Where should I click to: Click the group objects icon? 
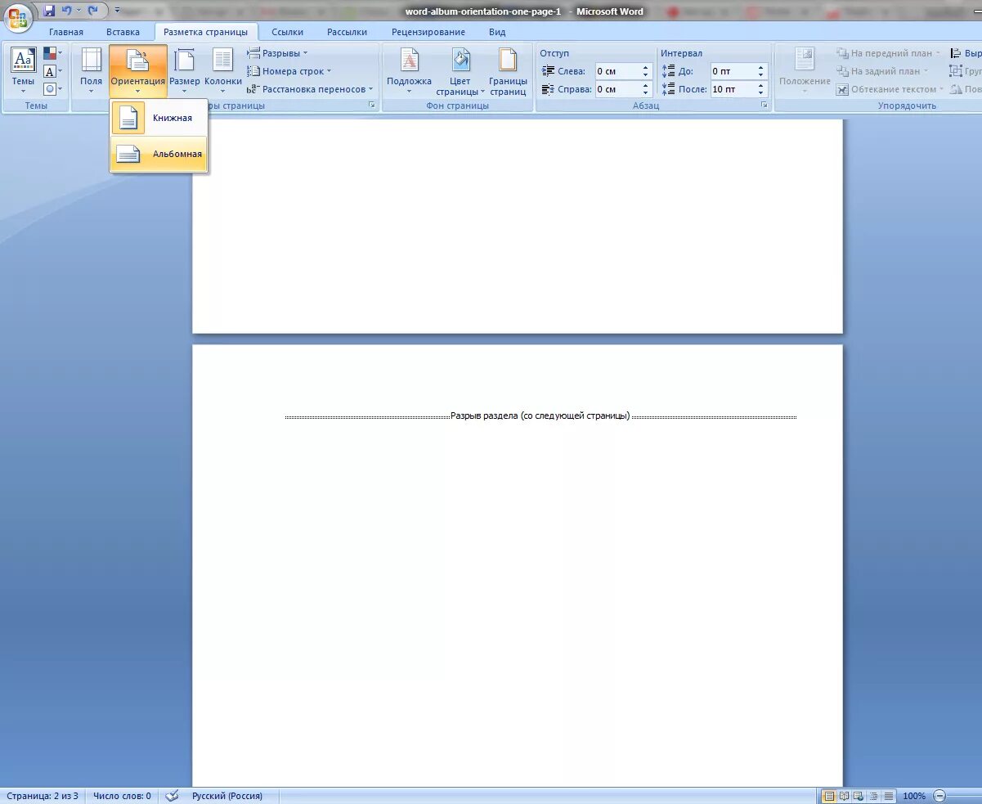point(957,71)
